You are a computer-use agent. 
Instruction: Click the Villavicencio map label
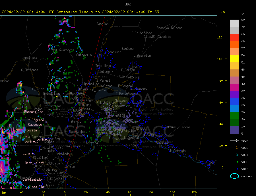[x=63, y=50]
